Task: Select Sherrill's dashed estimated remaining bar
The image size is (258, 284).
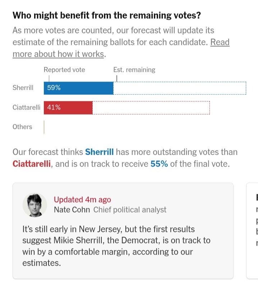Action: pyautogui.click(x=179, y=88)
